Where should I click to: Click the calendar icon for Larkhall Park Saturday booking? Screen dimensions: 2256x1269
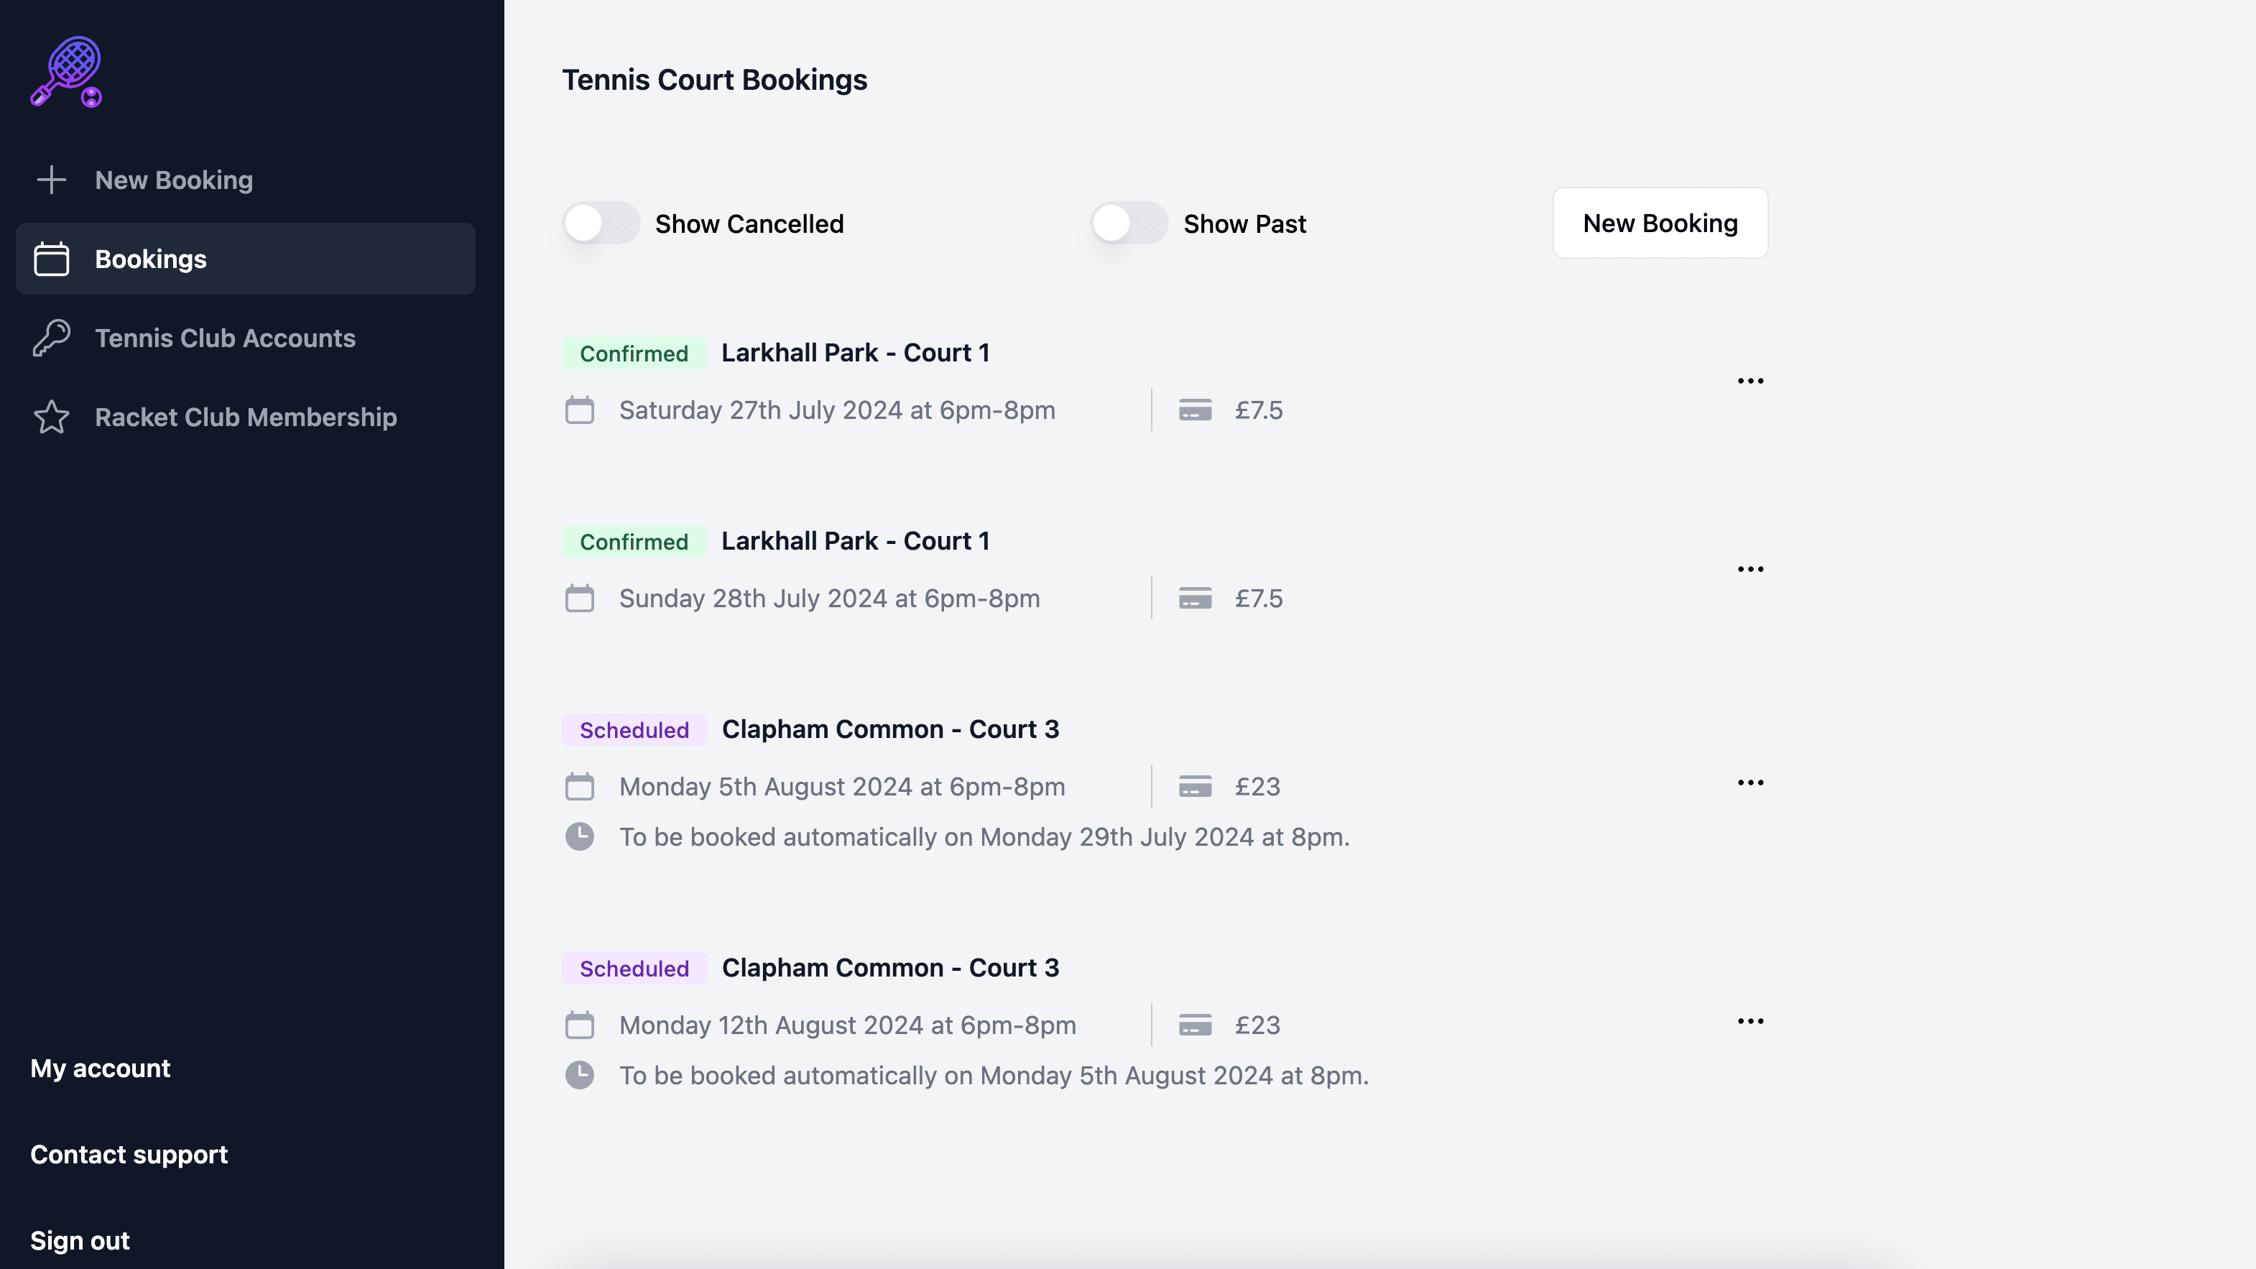coord(581,409)
